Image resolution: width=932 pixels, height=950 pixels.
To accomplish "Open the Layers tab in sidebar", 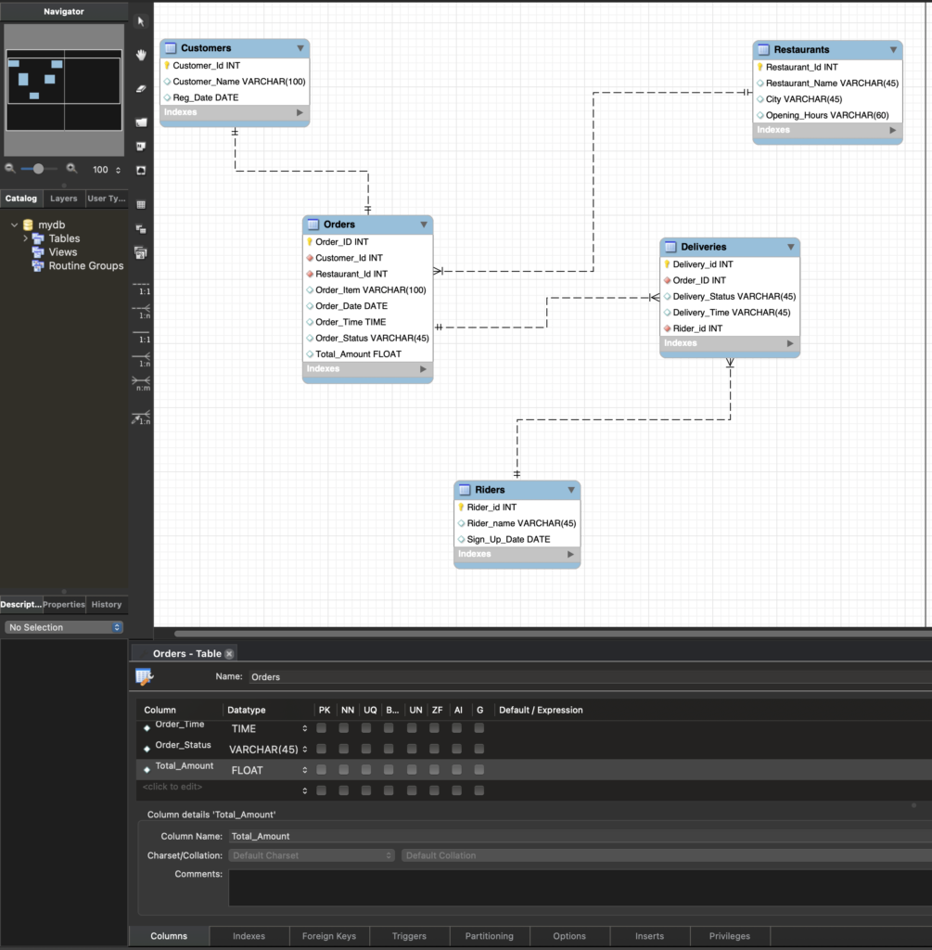I will pos(63,199).
